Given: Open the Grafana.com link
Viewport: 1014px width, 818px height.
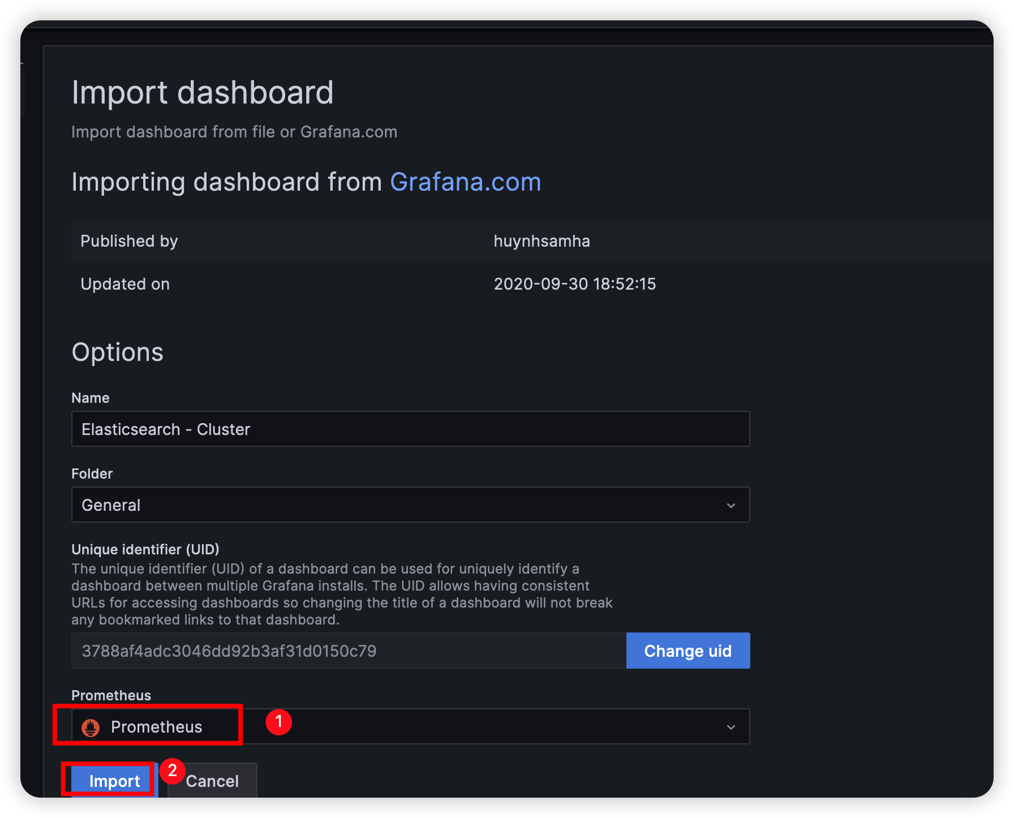Looking at the screenshot, I should point(465,182).
